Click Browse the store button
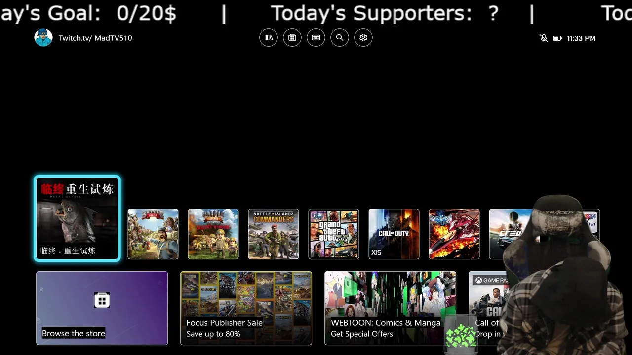632x355 pixels. coord(102,308)
